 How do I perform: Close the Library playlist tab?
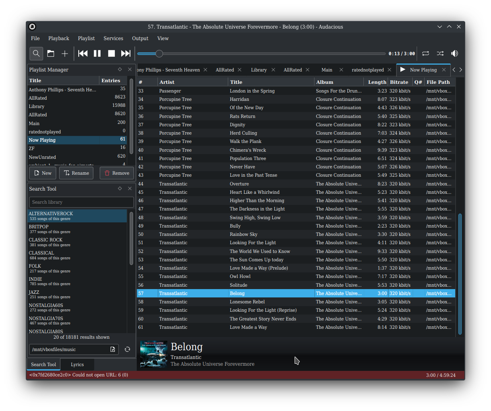coord(273,70)
